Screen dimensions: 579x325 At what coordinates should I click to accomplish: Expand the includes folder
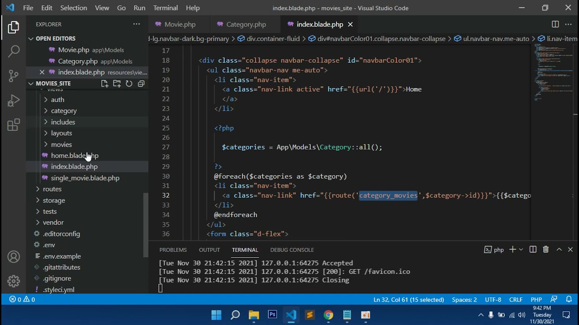63,122
